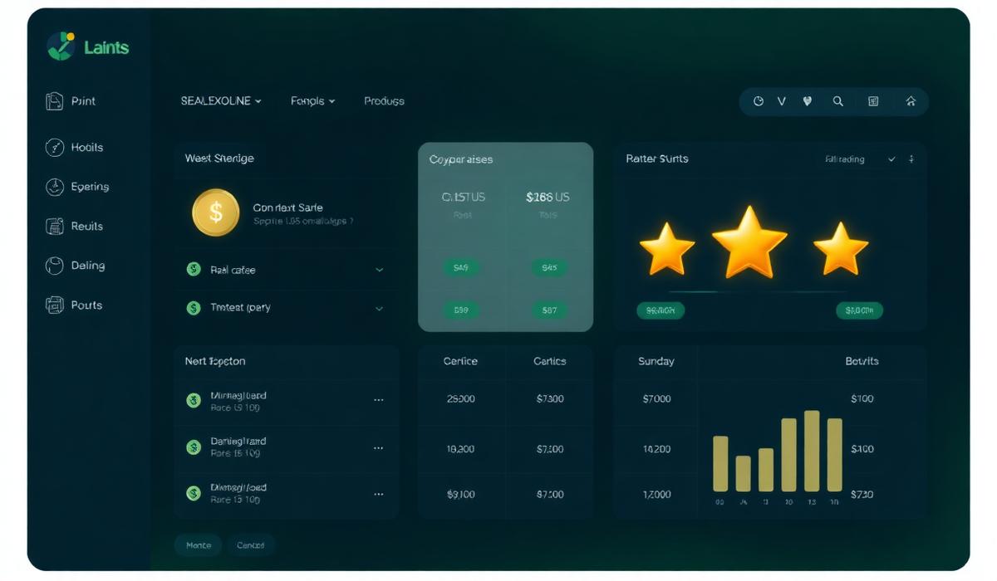Click the first bar in the bar chart
This screenshot has width=997, height=581.
coord(720,464)
